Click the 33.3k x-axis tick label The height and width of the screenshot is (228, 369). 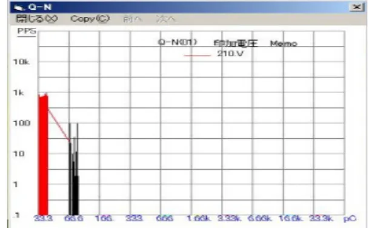coord(321,218)
